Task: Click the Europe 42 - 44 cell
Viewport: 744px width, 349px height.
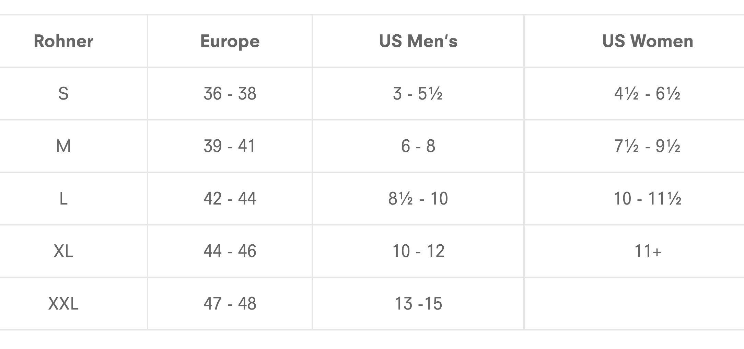Action: [x=230, y=199]
